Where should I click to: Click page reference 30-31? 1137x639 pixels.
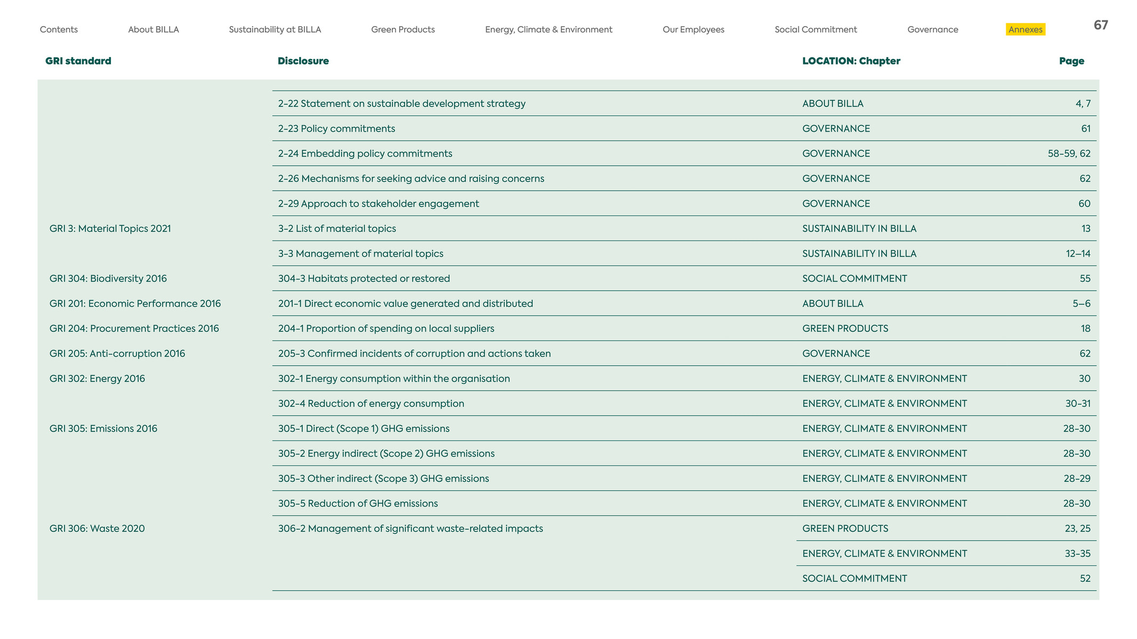[x=1078, y=404]
